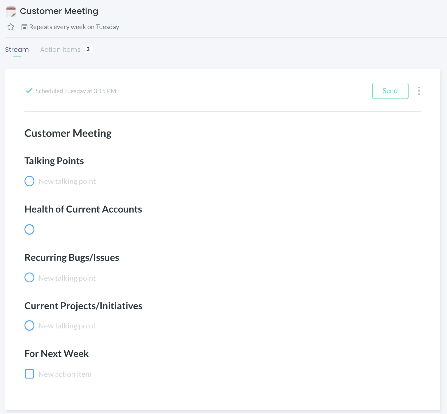447x414 pixels.
Task: Open the three-dot more options menu
Action: [x=419, y=91]
